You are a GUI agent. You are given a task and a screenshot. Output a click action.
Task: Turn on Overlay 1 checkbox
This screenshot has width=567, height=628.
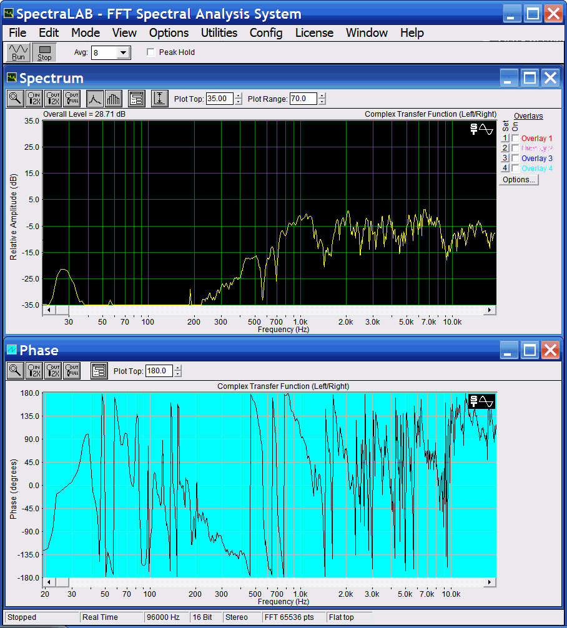(x=515, y=139)
